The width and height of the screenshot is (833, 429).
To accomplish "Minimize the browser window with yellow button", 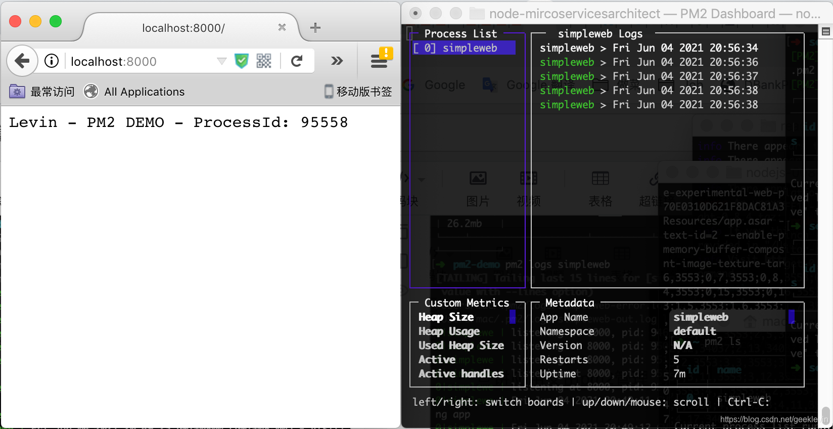I will click(35, 21).
